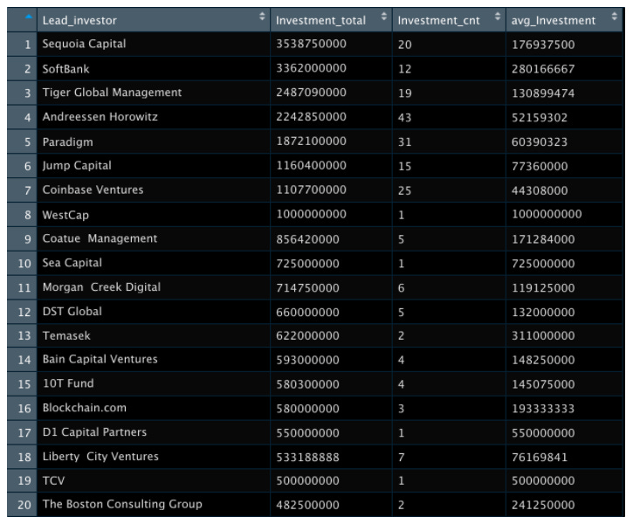Click row number 20 index cell

(22, 504)
